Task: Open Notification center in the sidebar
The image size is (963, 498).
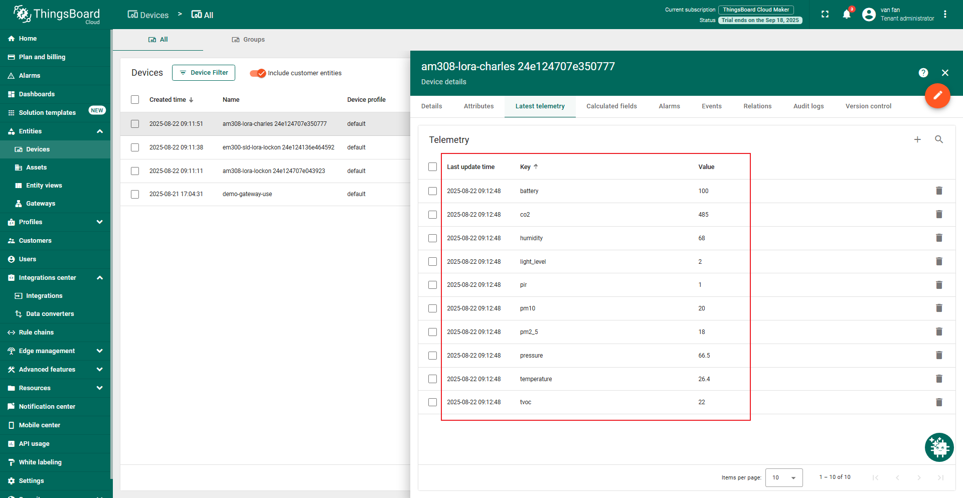Action: click(x=55, y=407)
